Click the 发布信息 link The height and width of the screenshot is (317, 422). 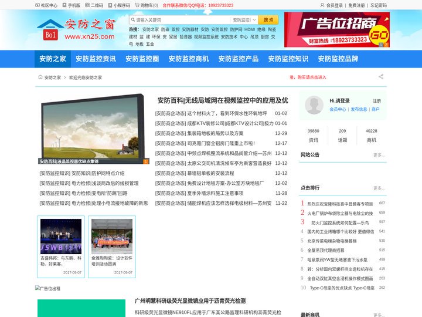point(359,109)
